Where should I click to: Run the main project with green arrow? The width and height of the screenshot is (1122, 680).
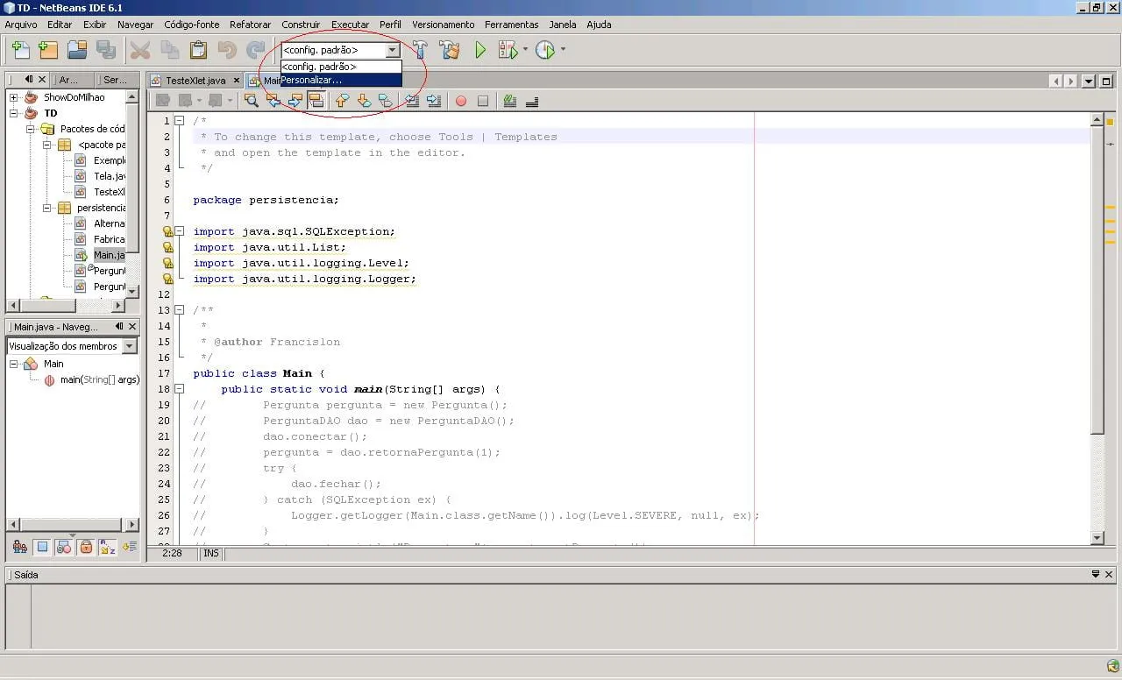click(x=480, y=50)
